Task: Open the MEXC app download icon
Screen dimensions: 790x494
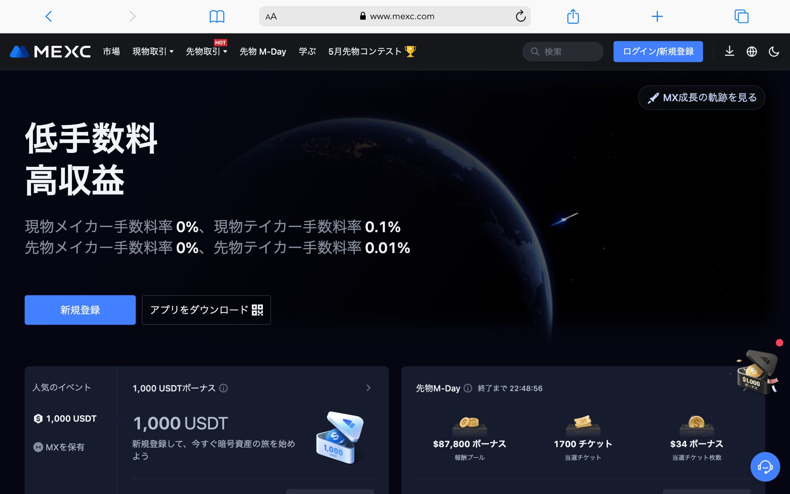Action: click(729, 51)
